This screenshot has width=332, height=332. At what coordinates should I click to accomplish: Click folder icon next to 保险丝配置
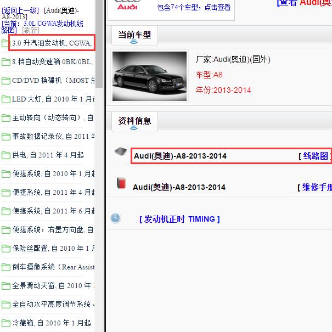5,249
